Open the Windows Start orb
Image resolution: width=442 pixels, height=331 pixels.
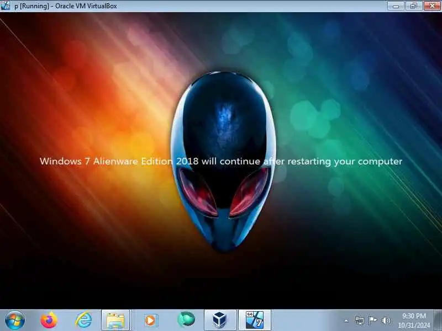tap(15, 320)
